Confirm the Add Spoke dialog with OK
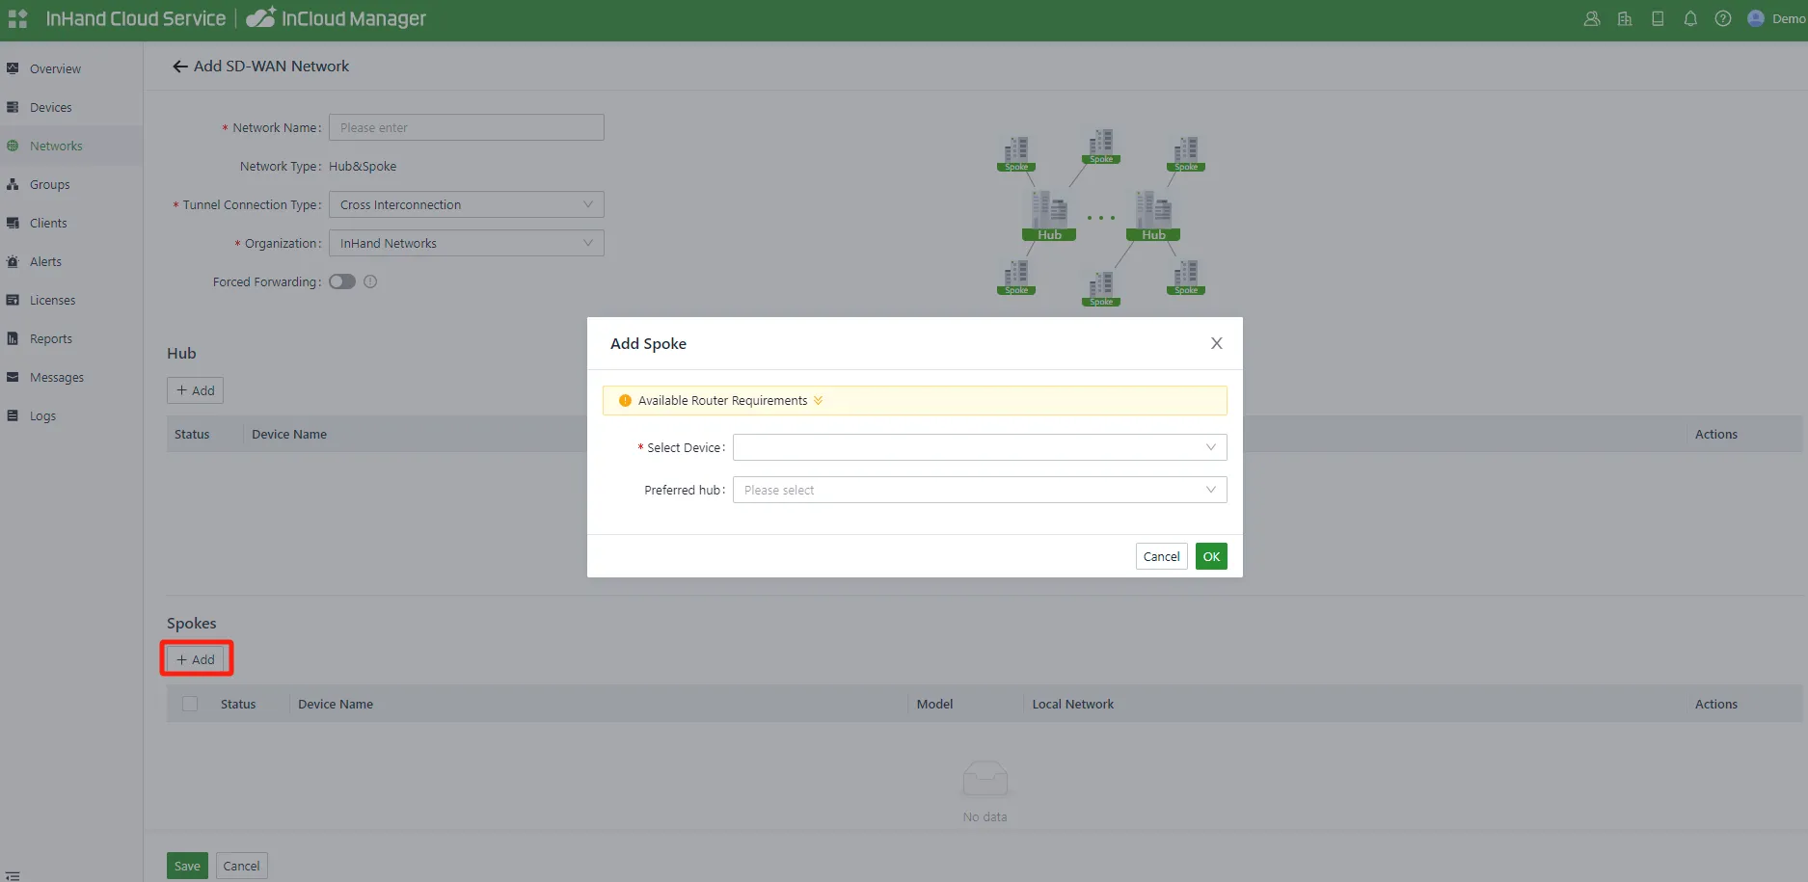Screen dimensions: 1808x882 pos(1211,556)
